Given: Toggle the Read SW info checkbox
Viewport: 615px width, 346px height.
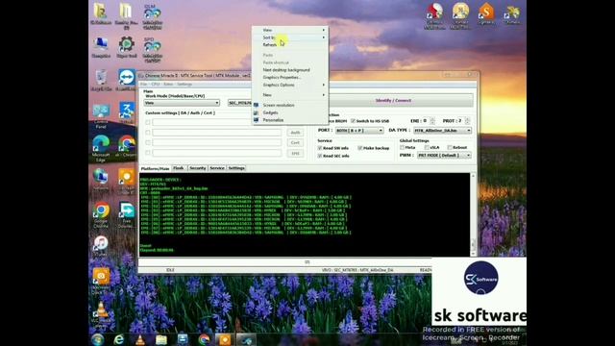Looking at the screenshot, I should [320, 148].
